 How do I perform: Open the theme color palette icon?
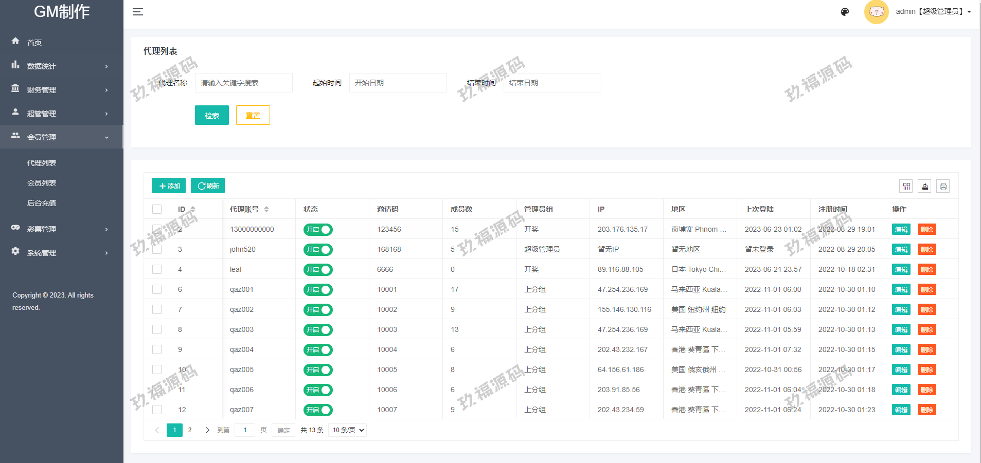tap(845, 12)
